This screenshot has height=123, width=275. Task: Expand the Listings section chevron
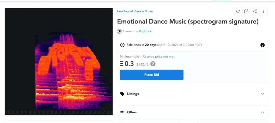pos(262,94)
